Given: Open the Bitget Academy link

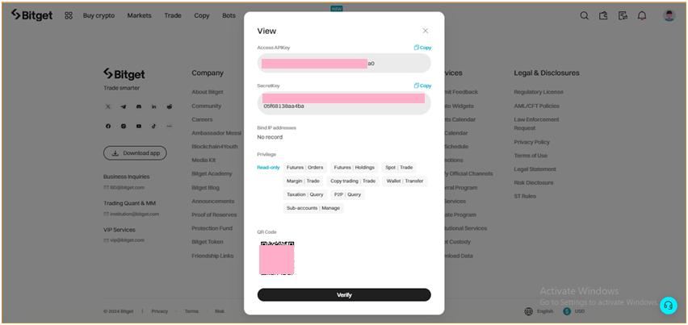Looking at the screenshot, I should click(212, 174).
